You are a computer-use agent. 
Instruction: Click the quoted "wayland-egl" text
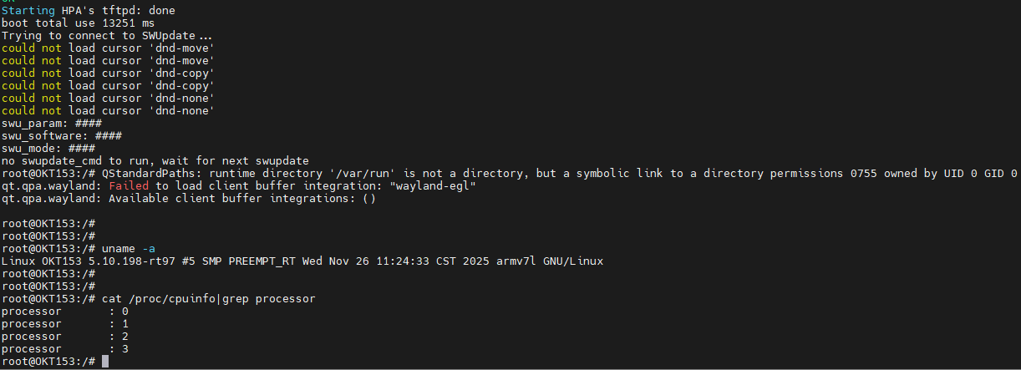[x=434, y=185]
